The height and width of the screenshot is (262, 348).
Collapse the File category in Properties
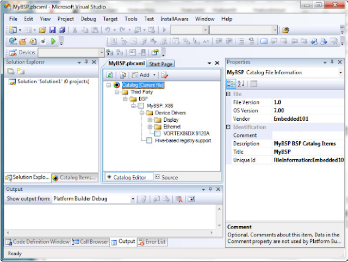point(228,94)
